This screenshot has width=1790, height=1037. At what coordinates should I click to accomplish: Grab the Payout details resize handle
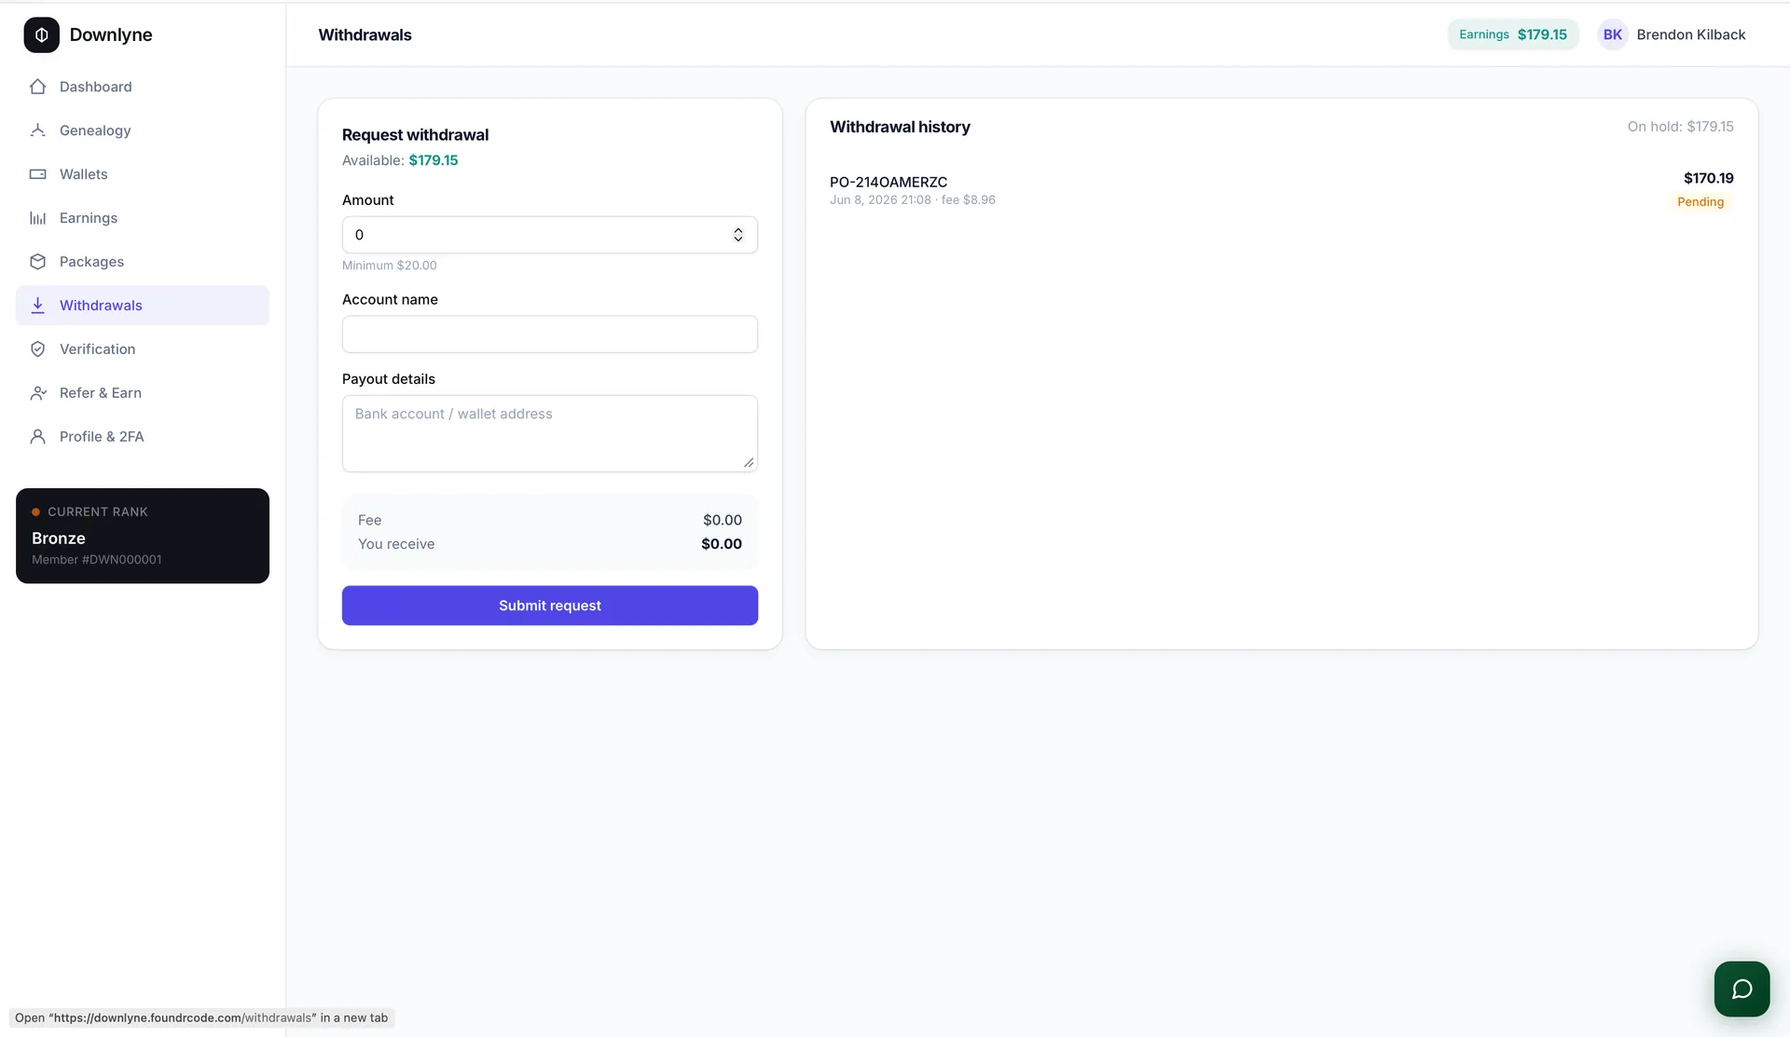click(x=749, y=463)
